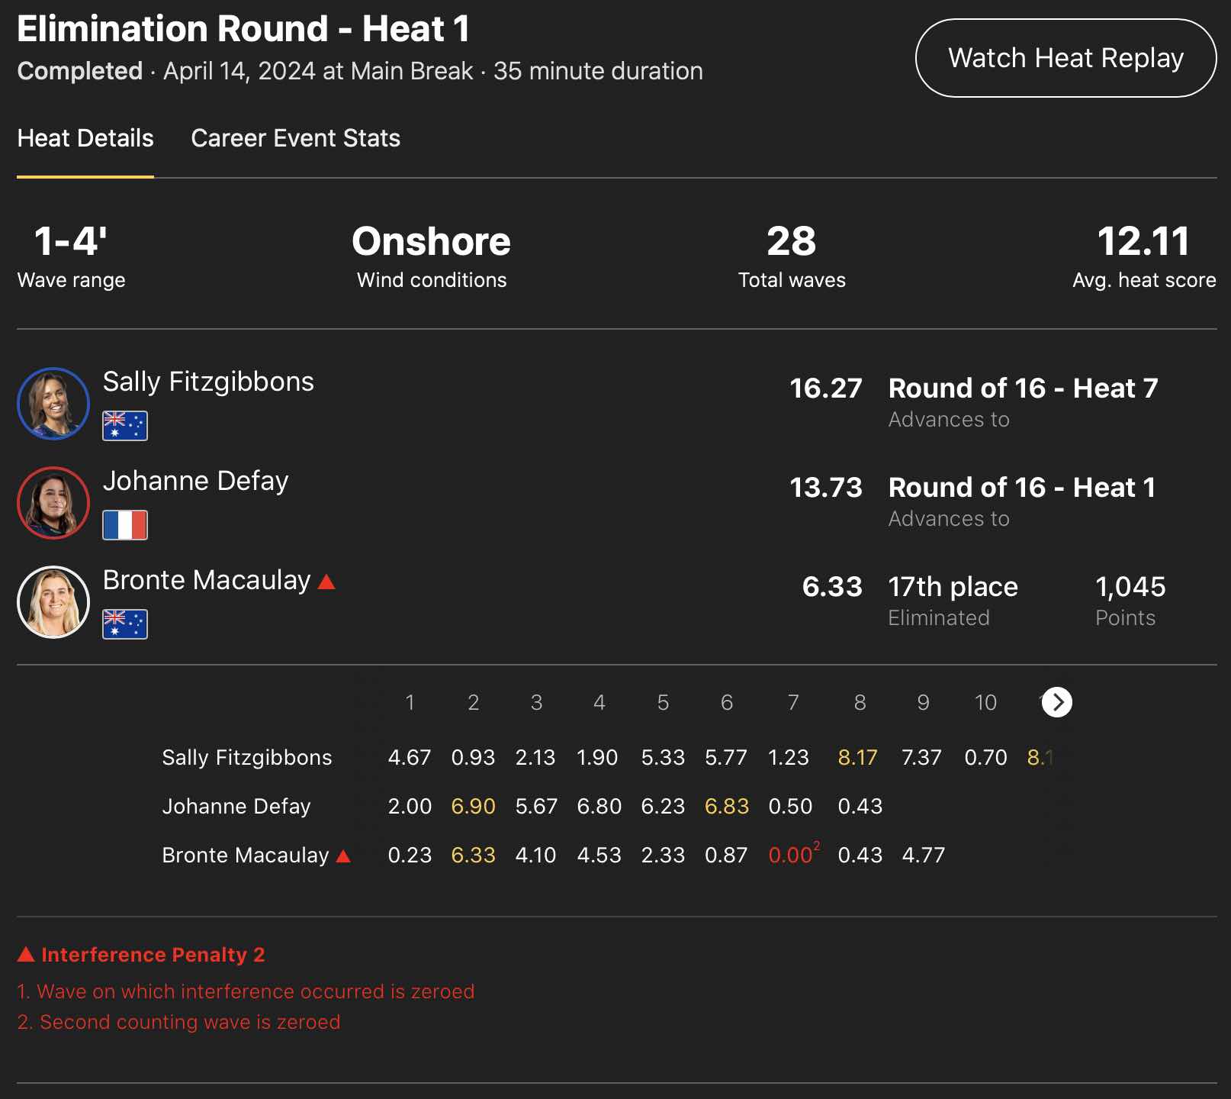1231x1099 pixels.
Task: Click Sally Fitzgibbons' highlighted 8.17 wave score
Action: 857,758
